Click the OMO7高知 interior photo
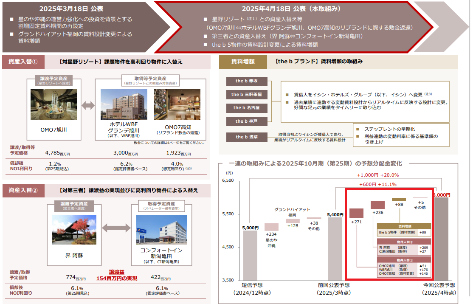The height and width of the screenshot is (304, 473). tap(177, 104)
